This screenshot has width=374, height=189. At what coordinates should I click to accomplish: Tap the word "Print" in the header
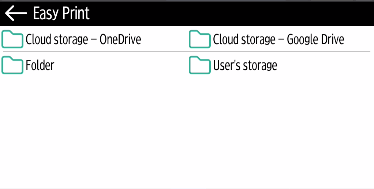pos(76,13)
